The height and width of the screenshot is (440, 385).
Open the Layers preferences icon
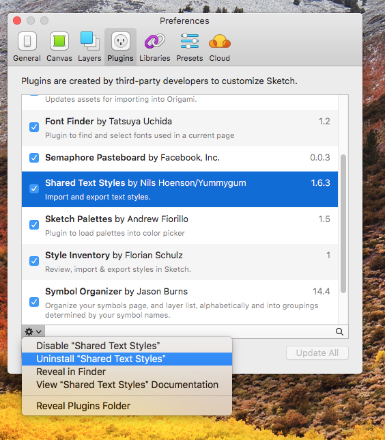point(89,41)
